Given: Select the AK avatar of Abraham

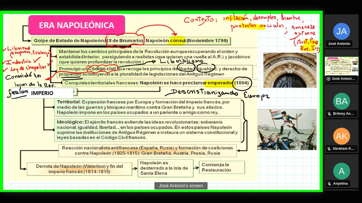Looking at the screenshot, I should point(341,136).
